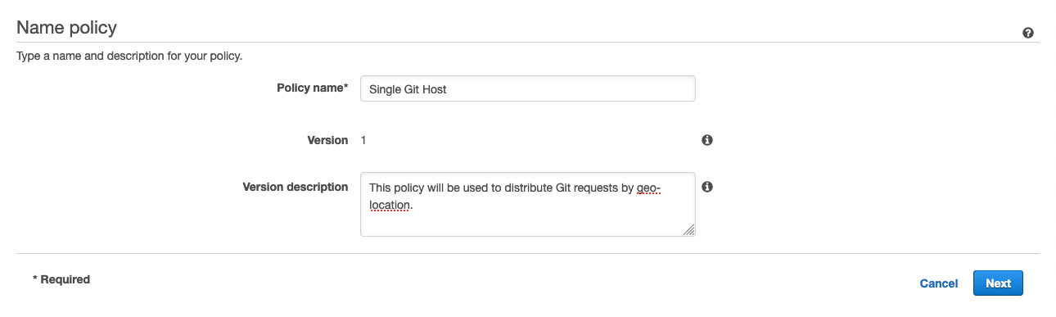
Task: Click the 'Policy name*' field label
Action: coord(313,88)
